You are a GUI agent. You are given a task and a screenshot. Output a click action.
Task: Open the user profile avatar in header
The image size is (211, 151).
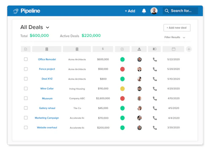(x=154, y=11)
